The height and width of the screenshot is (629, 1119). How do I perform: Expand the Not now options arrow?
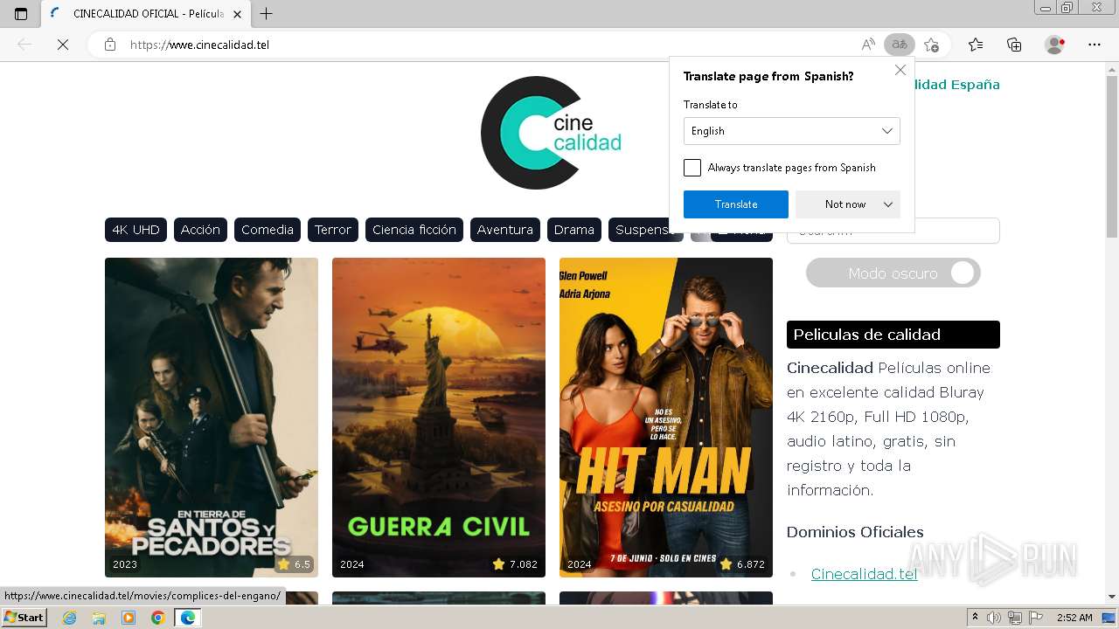(x=888, y=204)
